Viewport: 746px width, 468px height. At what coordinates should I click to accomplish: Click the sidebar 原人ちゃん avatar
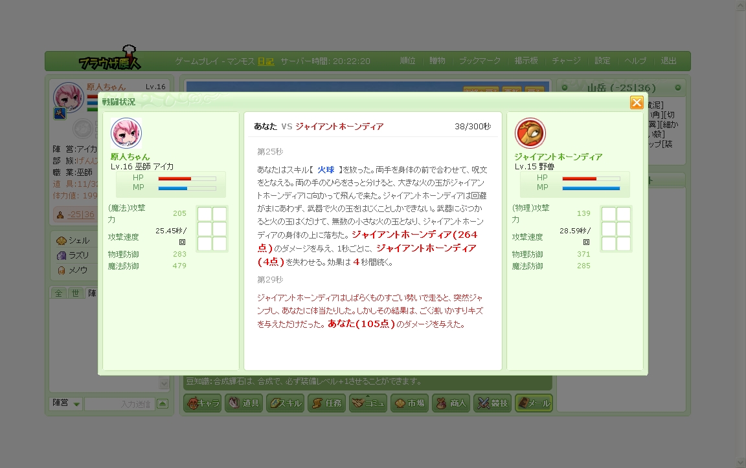point(69,97)
